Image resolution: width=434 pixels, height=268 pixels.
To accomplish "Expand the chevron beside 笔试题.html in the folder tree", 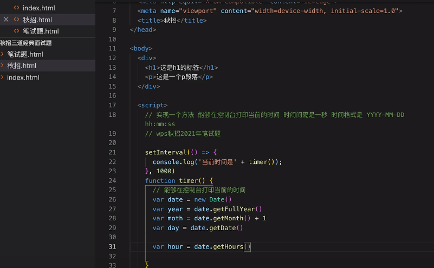I will pos(3,54).
